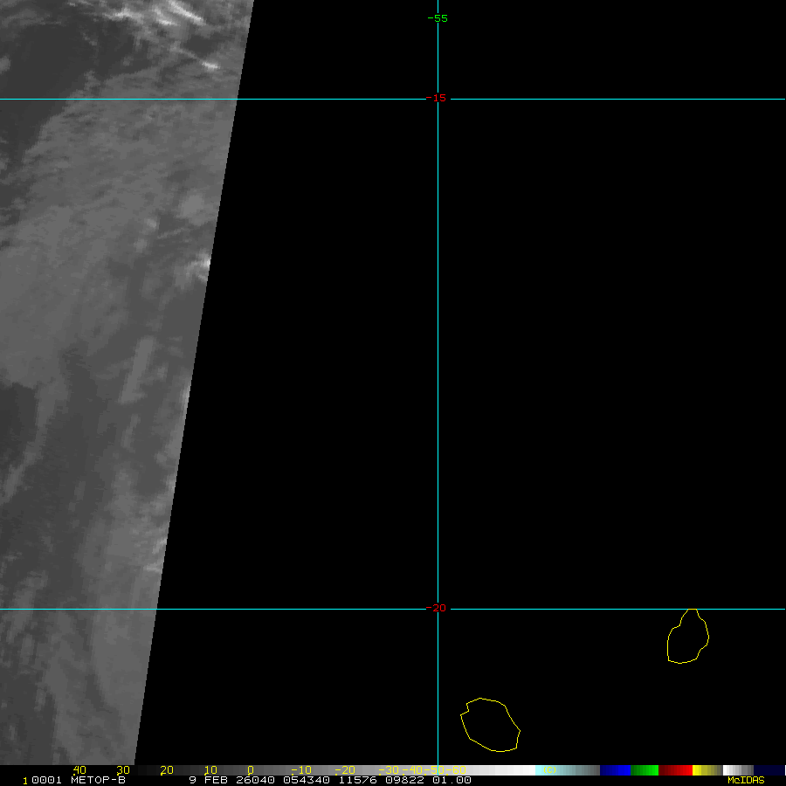Select the red -20 latitude label
The height and width of the screenshot is (786, 786).
coord(438,608)
